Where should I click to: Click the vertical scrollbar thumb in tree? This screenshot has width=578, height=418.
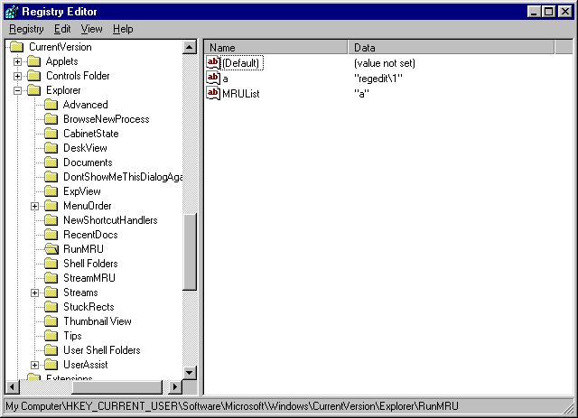[190, 252]
